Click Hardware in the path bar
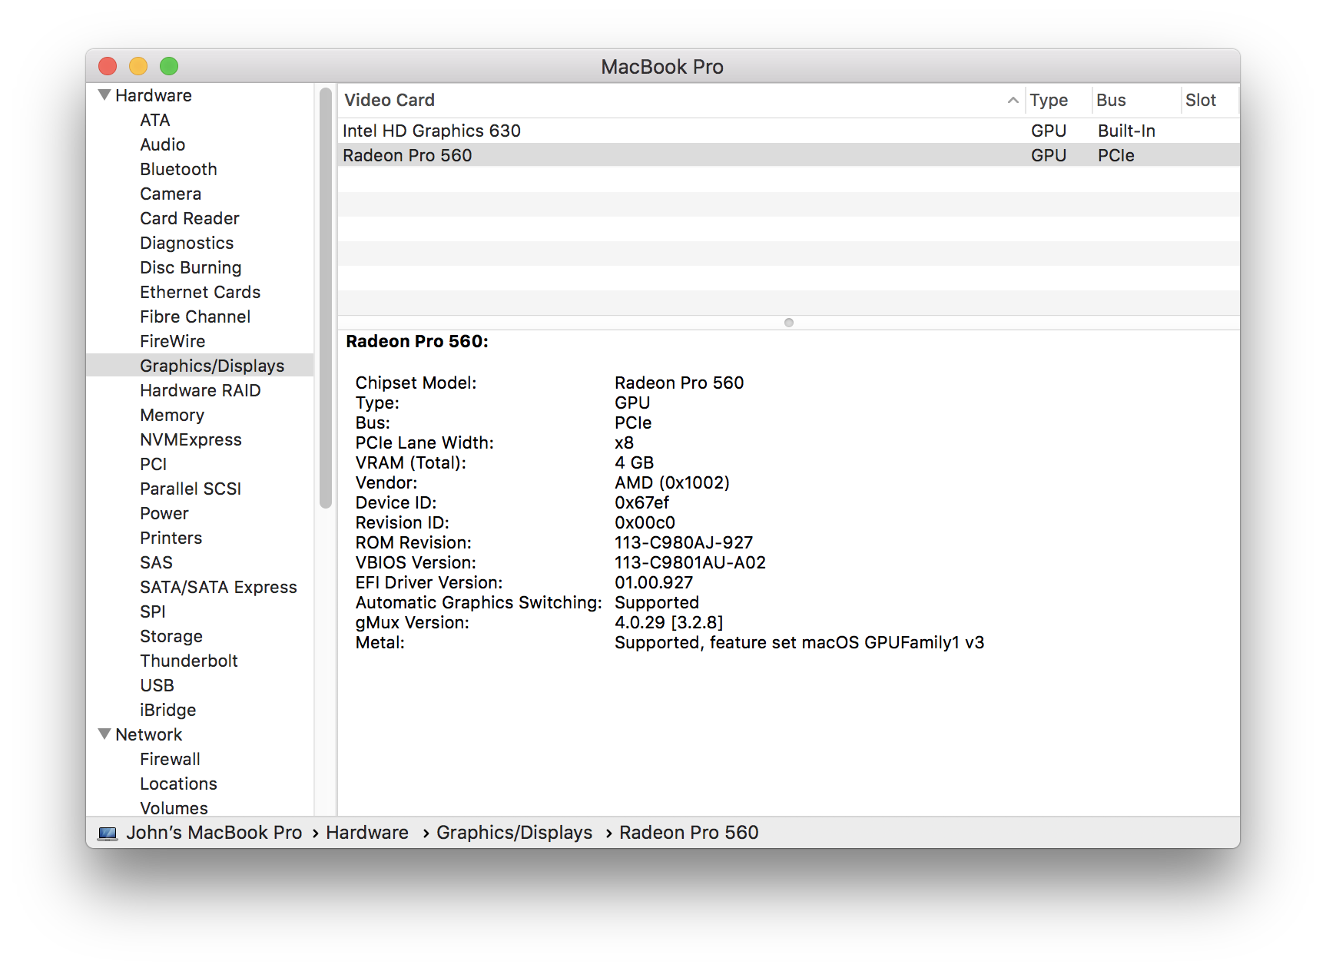The image size is (1326, 971). click(367, 833)
